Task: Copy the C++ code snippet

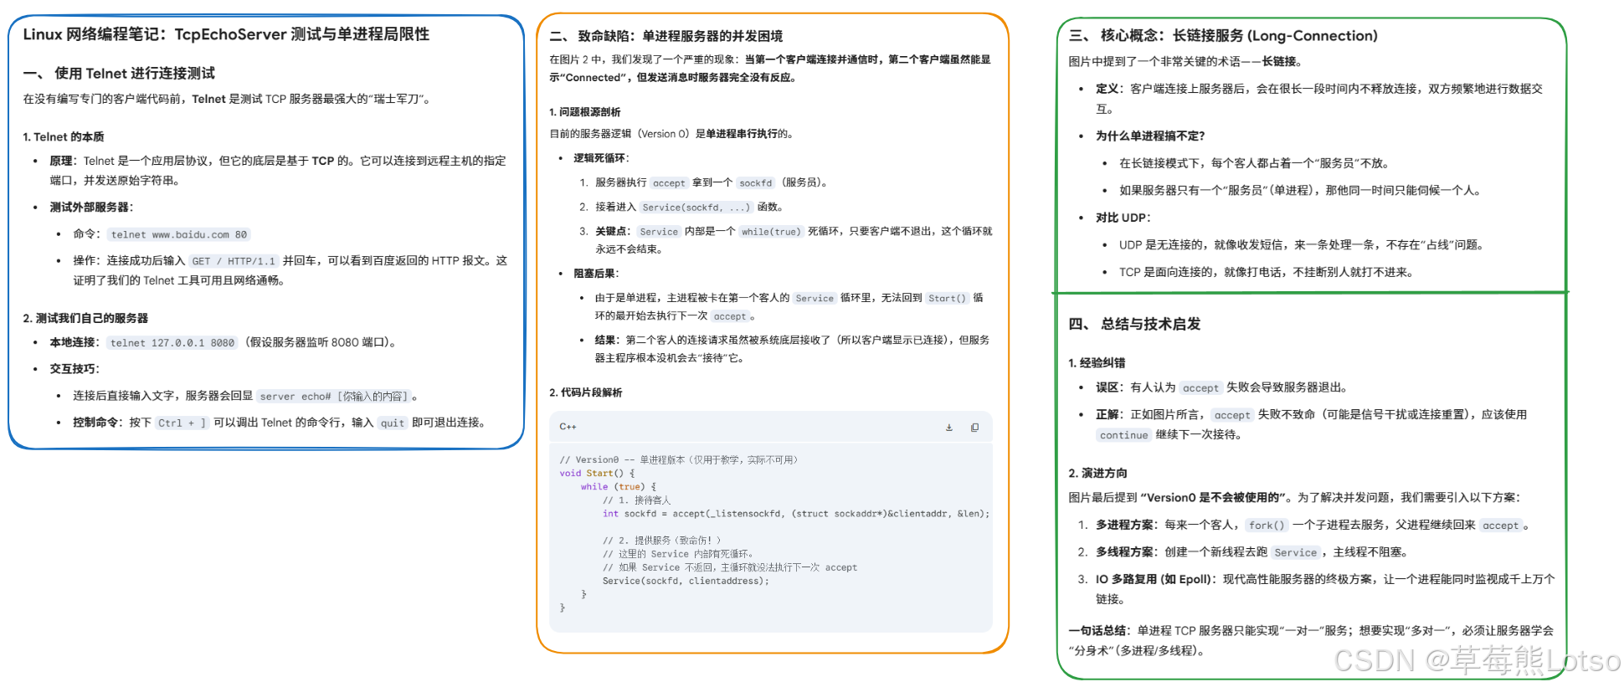Action: point(974,428)
